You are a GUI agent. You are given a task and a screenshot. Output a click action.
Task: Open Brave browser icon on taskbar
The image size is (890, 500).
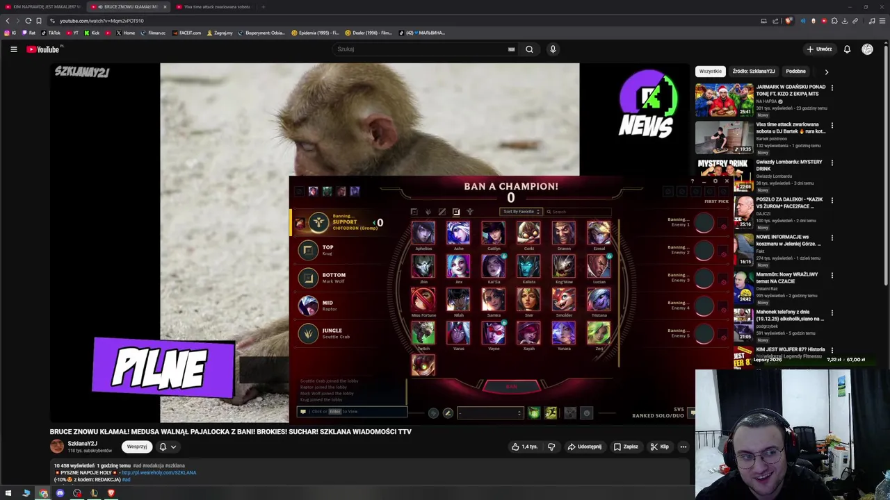pos(111,493)
